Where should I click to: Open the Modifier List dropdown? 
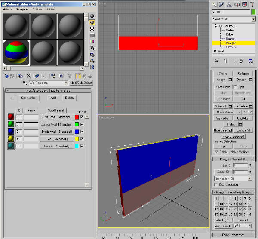pyautogui.click(x=233, y=19)
